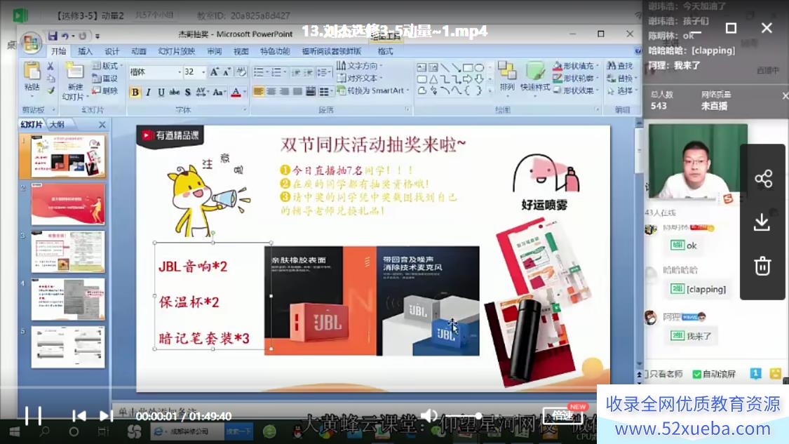Click the clear formatting icon
The height and width of the screenshot is (444, 789).
coord(241,72)
